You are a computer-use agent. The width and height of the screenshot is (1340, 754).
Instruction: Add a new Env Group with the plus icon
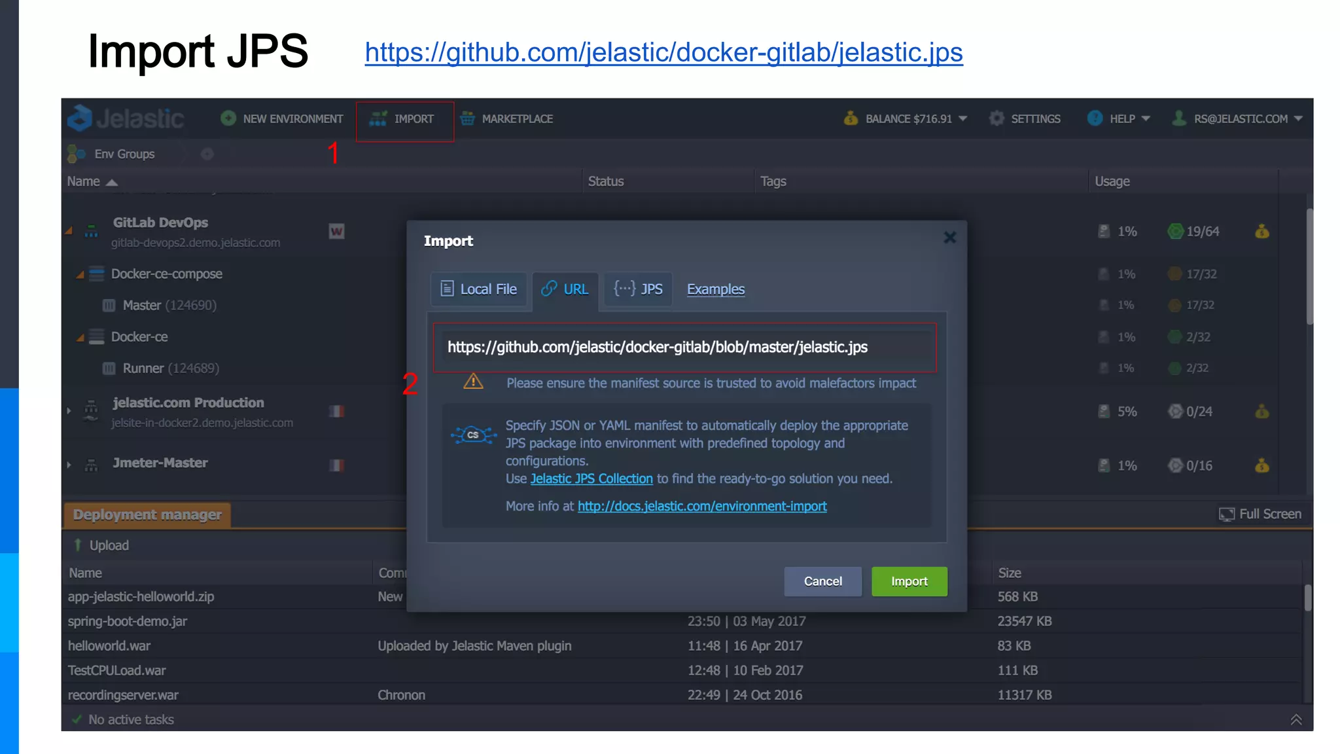click(x=207, y=154)
